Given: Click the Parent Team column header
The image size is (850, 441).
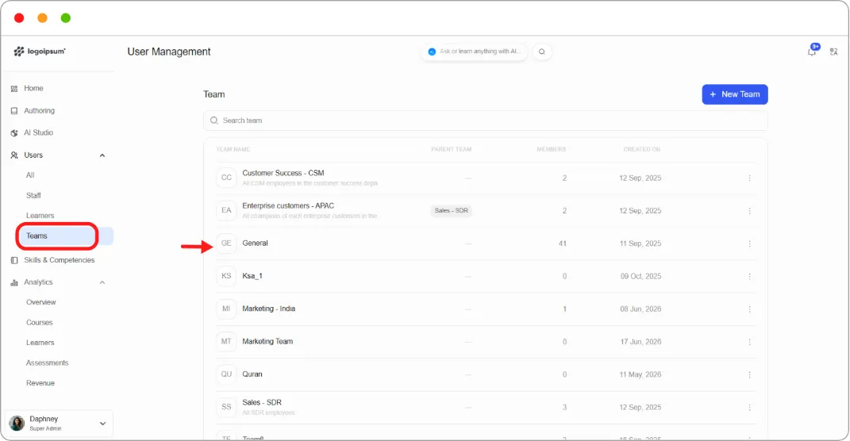Looking at the screenshot, I should (x=451, y=150).
